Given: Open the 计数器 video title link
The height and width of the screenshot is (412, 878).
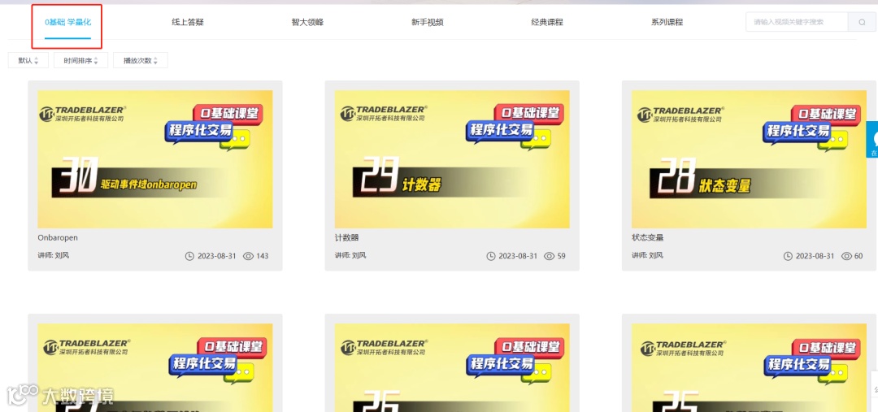Looking at the screenshot, I should click(x=346, y=238).
